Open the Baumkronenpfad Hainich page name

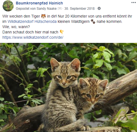point(39,3)
